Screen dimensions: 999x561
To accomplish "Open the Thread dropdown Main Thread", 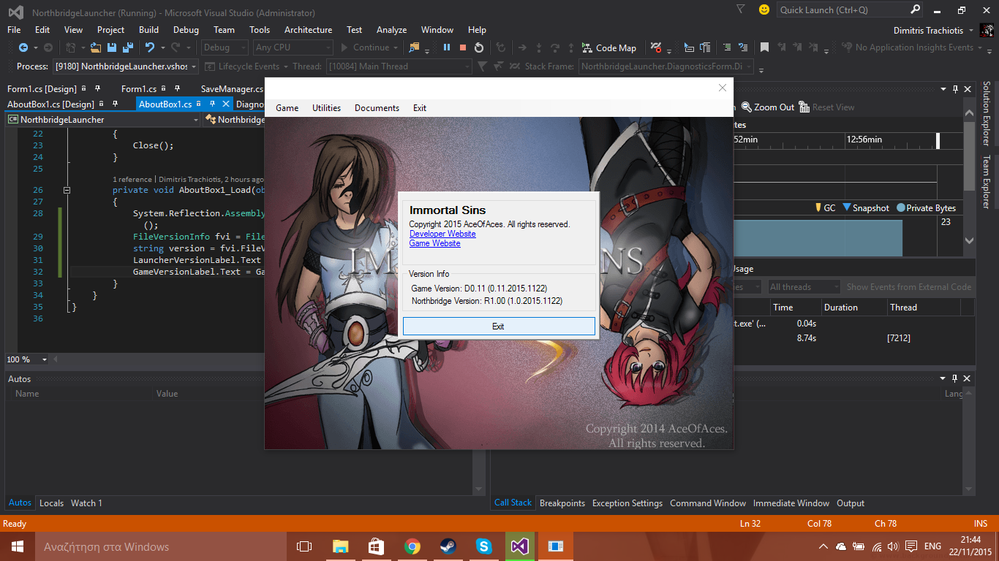I will pyautogui.click(x=399, y=66).
